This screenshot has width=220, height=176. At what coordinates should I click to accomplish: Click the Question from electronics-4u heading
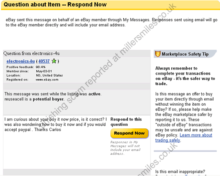(x=32, y=53)
